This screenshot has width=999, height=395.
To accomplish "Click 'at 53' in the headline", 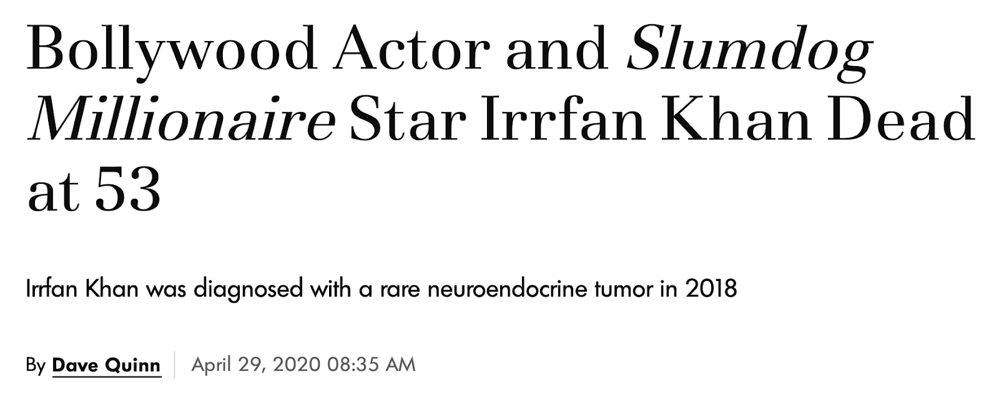I will (94, 191).
